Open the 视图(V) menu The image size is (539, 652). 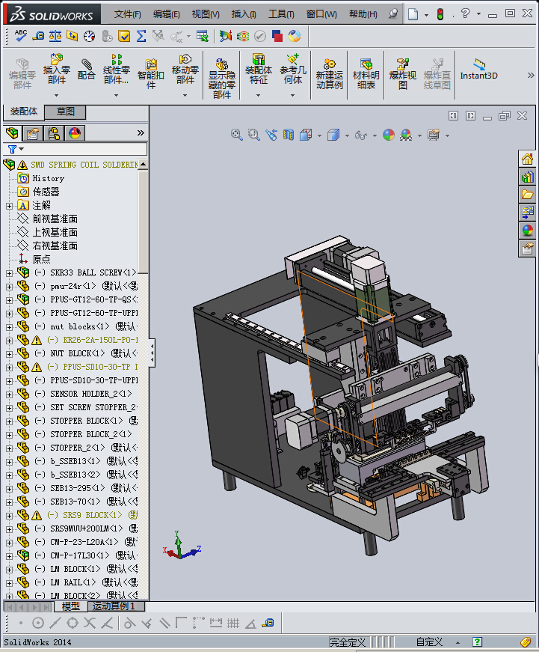pyautogui.click(x=205, y=14)
